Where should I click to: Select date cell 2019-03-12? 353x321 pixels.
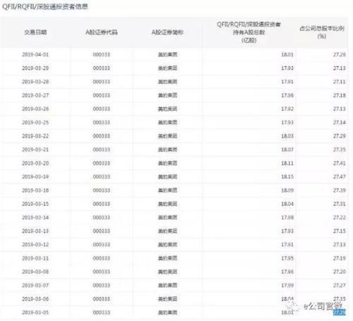coord(35,245)
